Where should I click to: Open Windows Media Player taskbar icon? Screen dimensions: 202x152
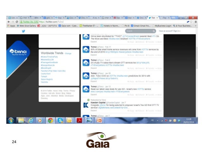click(x=40, y=121)
